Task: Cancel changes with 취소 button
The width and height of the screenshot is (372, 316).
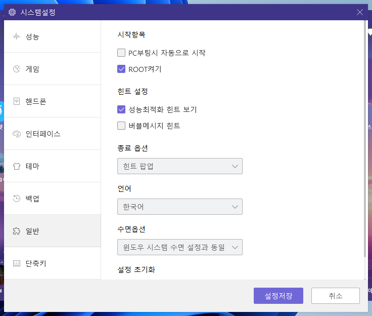Action: click(x=336, y=296)
